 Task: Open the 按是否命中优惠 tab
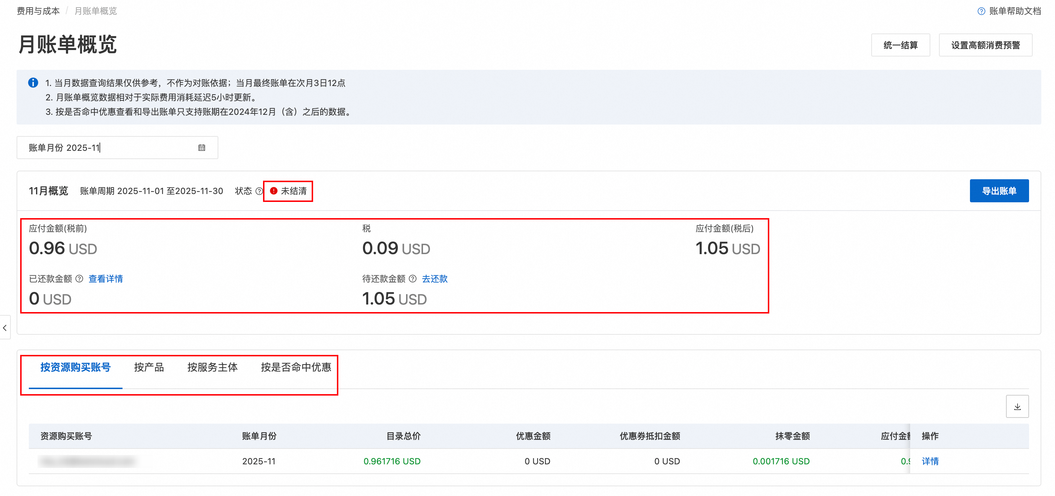[296, 367]
